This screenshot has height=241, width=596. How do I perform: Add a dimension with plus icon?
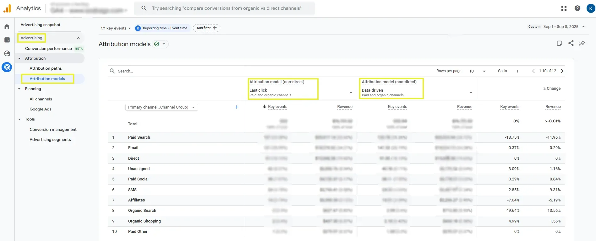[237, 107]
